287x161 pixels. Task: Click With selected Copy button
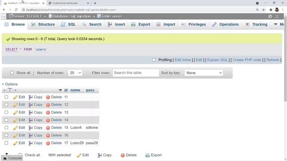[x=104, y=155]
